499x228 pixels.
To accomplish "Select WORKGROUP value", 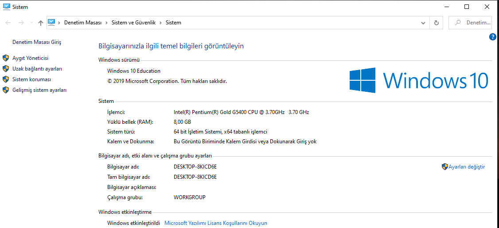I will 190,197.
